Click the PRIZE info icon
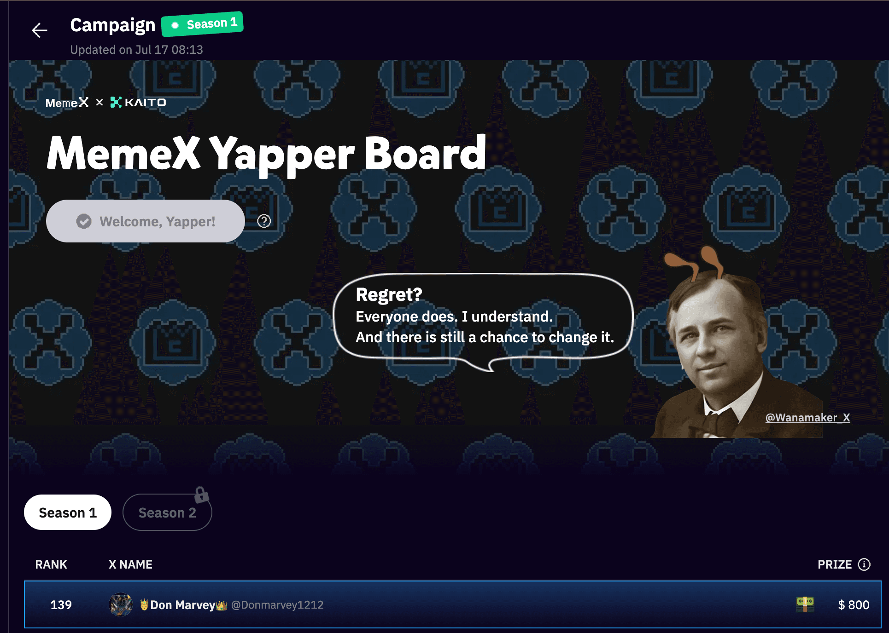The height and width of the screenshot is (633, 889). (864, 564)
